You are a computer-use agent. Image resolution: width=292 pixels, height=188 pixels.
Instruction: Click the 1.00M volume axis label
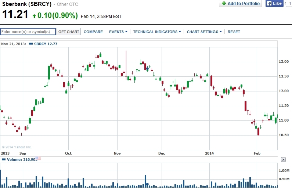click(x=284, y=170)
